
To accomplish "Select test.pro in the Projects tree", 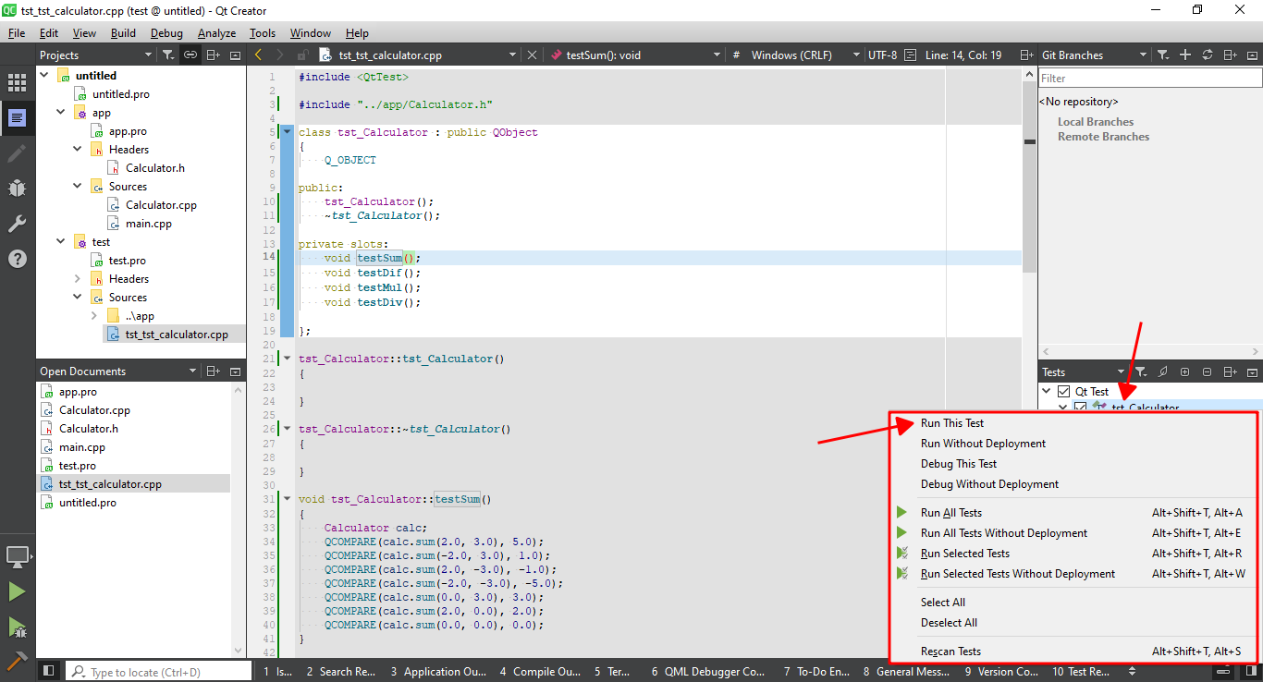I will [x=127, y=261].
